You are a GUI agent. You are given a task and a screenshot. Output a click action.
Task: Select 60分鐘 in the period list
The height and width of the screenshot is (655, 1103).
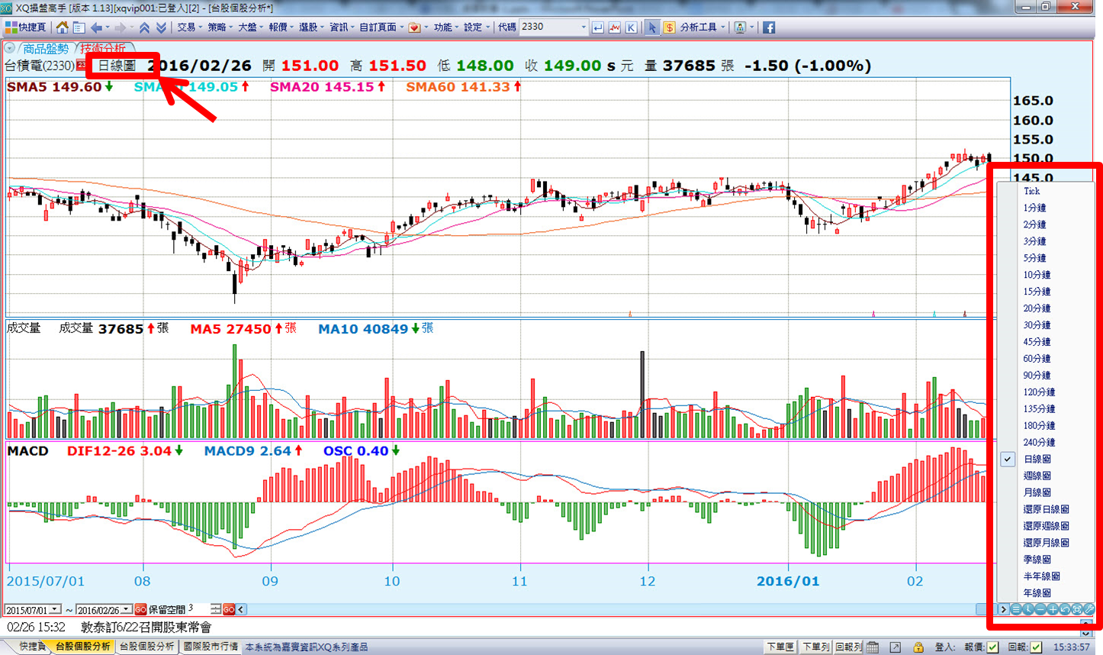(x=1037, y=358)
